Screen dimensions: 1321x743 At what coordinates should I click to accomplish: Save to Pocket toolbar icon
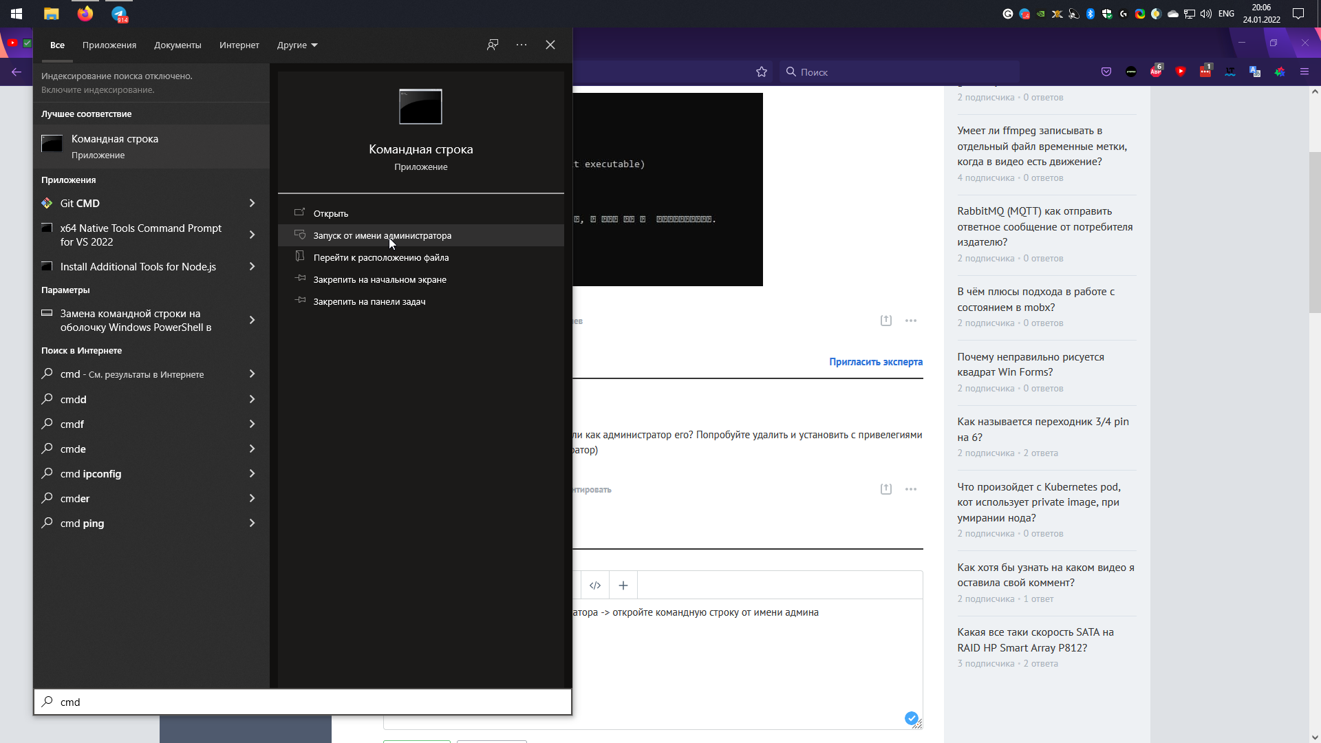[1106, 72]
